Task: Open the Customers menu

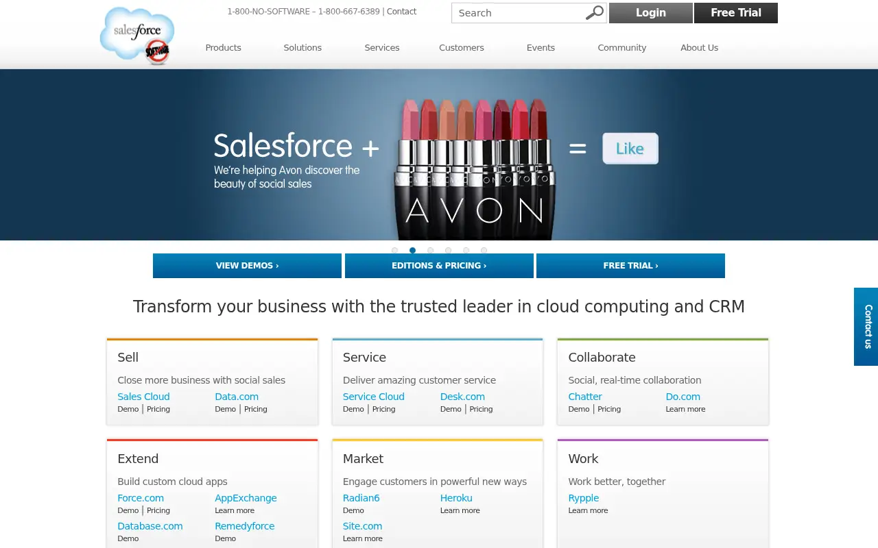Action: [x=462, y=48]
